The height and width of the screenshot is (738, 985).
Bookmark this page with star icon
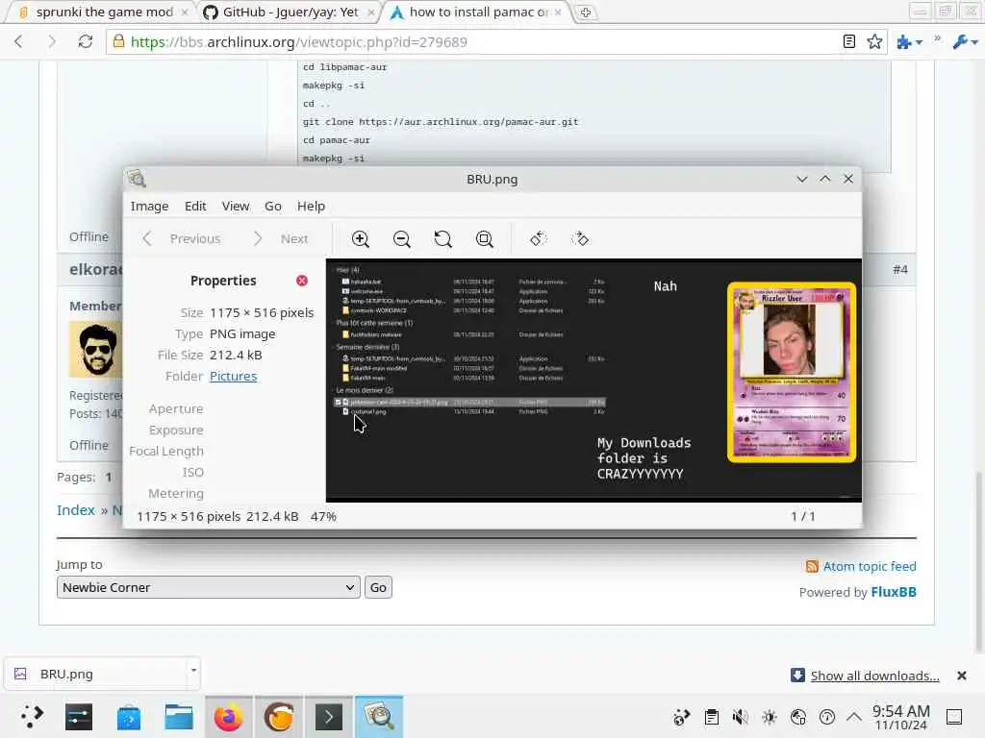(873, 42)
